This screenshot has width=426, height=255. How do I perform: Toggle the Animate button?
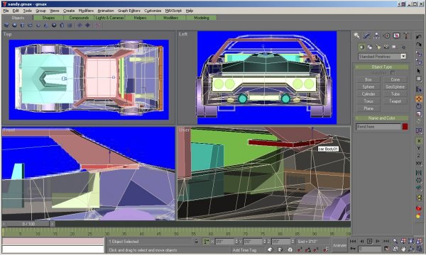pos(339,245)
